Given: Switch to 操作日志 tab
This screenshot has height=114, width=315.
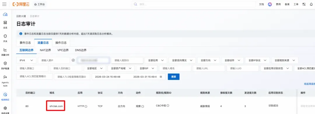Looking at the screenshot, I should (61, 43).
